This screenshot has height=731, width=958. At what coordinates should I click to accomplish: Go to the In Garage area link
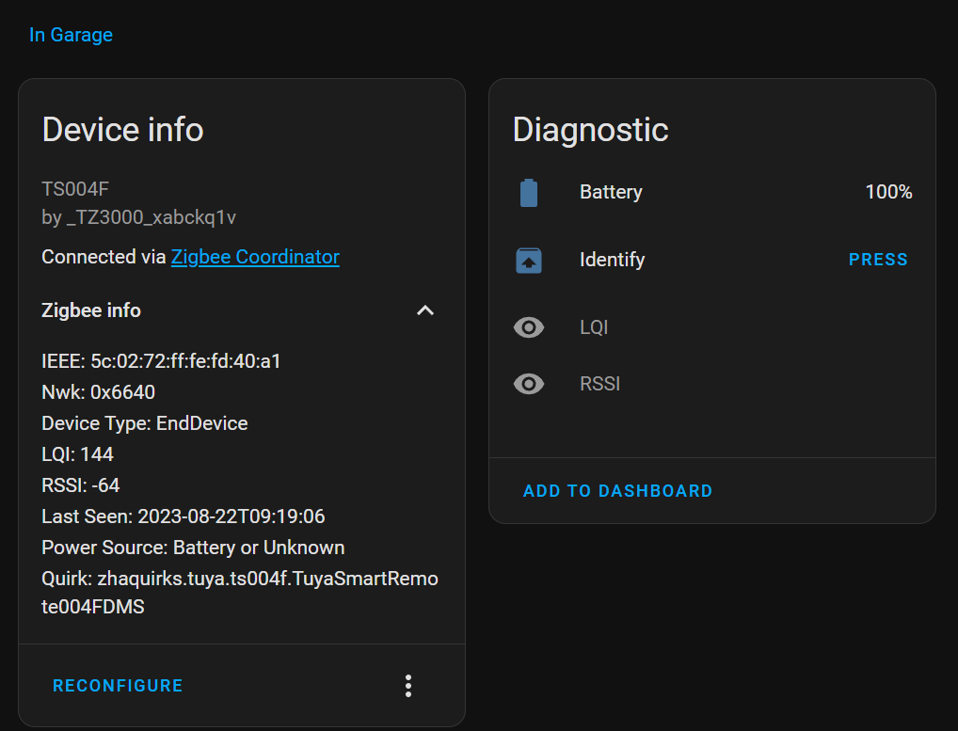pyautogui.click(x=71, y=35)
